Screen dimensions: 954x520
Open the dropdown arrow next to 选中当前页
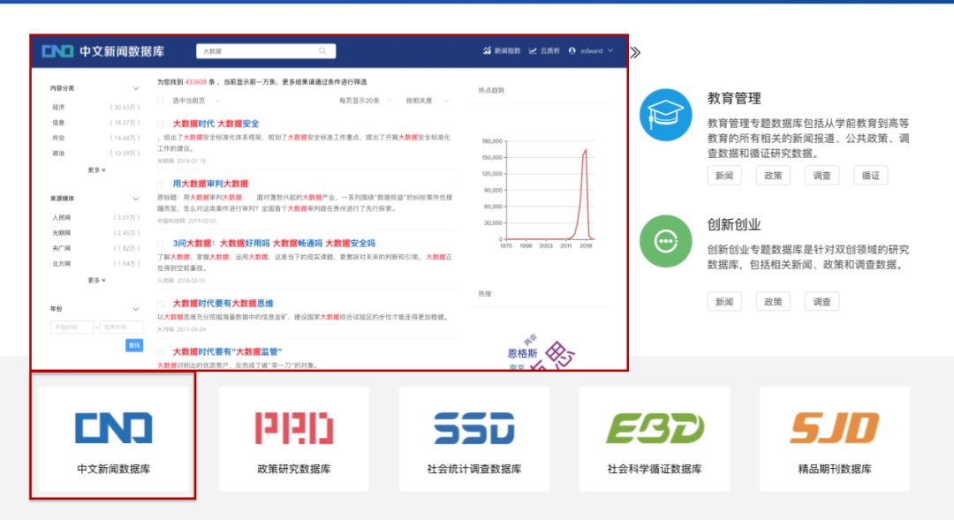tap(218, 101)
